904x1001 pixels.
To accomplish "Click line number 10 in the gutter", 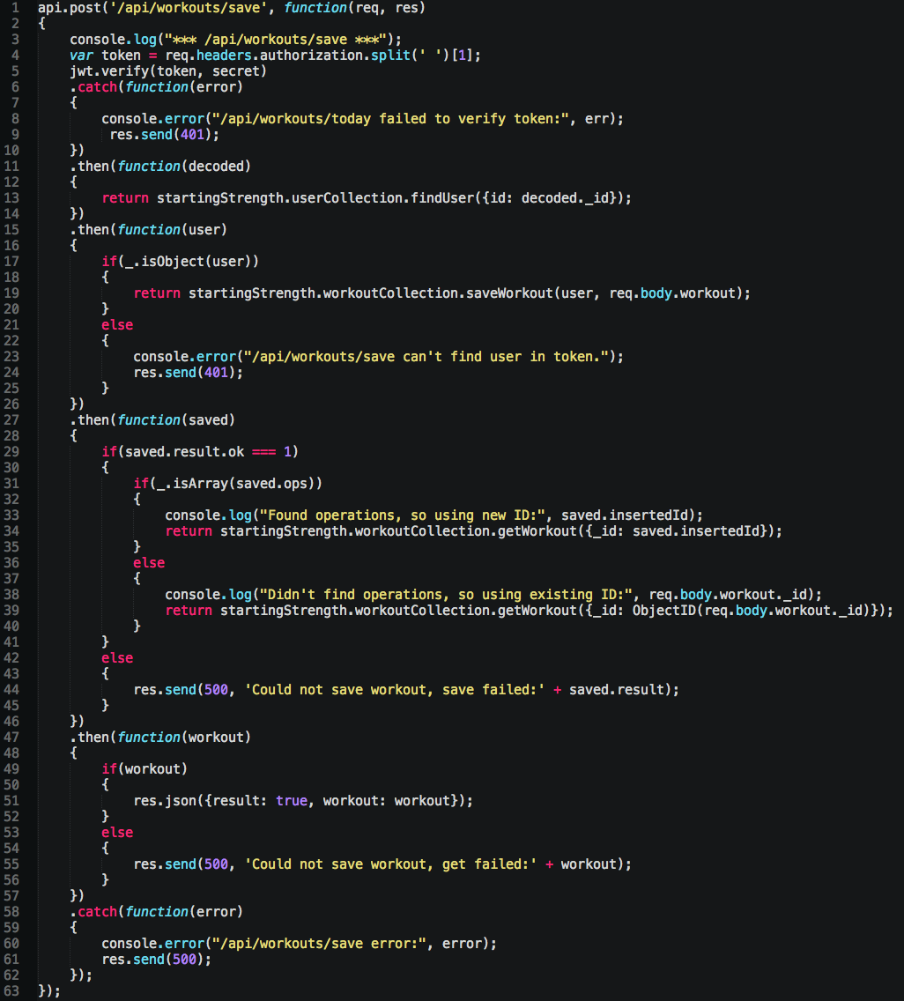I will point(11,151).
